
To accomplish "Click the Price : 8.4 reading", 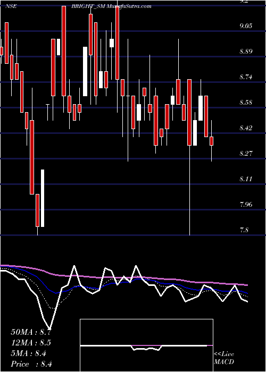I will tap(31, 363).
